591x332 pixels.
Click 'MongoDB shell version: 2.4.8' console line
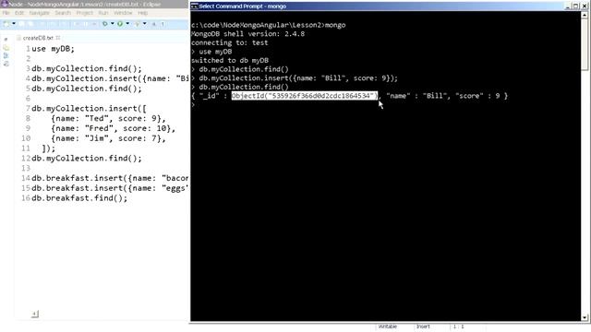tap(247, 34)
